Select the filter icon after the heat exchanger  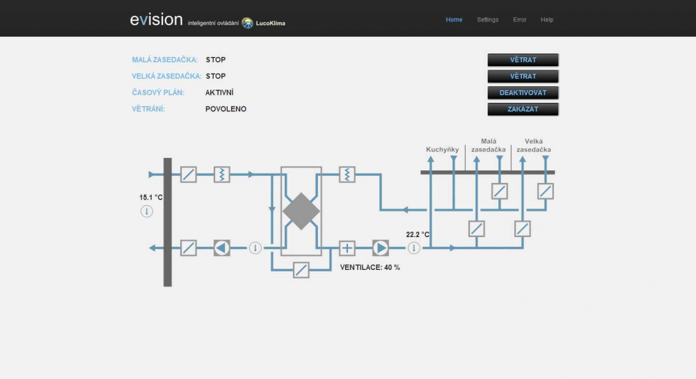(347, 175)
